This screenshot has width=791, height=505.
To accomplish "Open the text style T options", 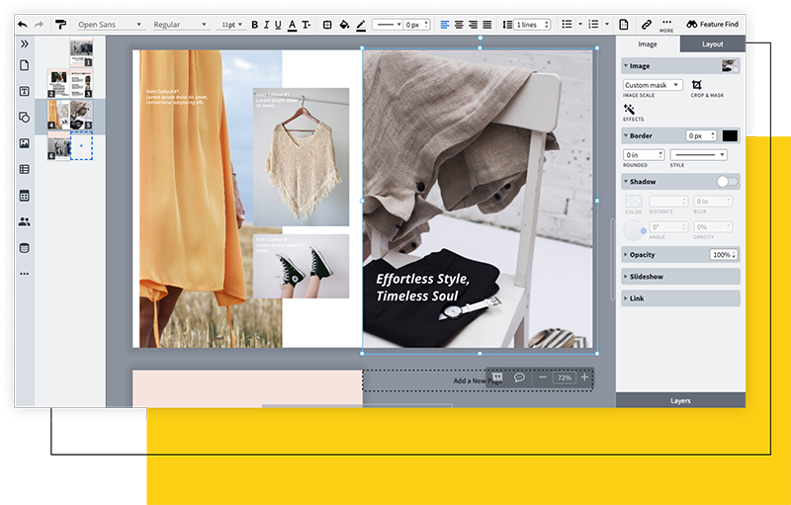I will [x=306, y=25].
